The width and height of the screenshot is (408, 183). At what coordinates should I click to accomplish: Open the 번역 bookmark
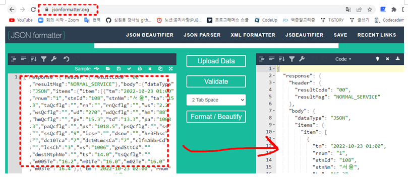pos(92,20)
